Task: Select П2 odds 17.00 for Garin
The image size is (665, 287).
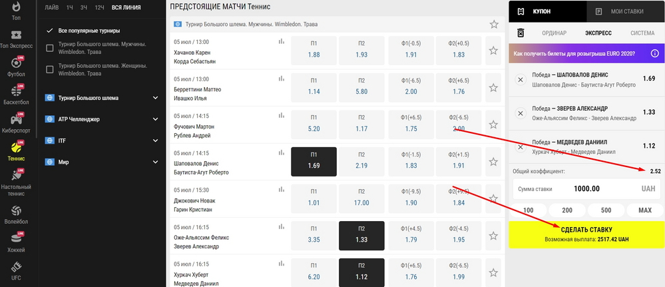Action: coord(361,198)
